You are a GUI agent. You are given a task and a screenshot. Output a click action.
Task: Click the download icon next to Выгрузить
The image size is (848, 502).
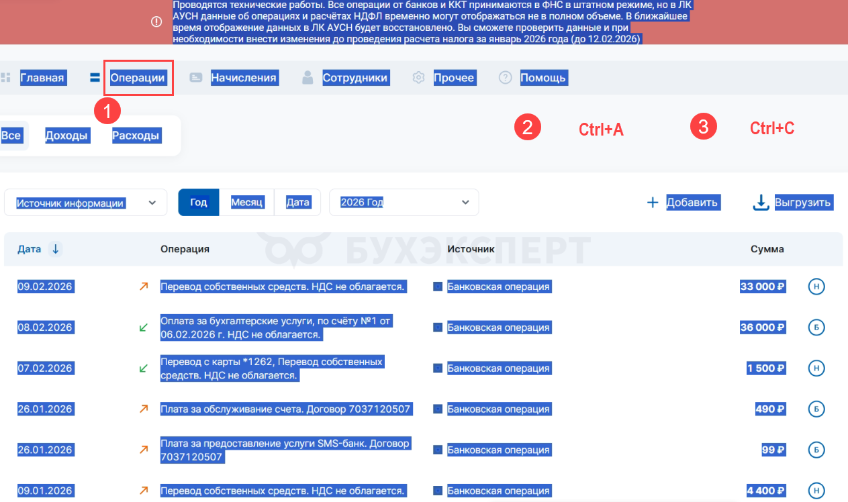point(761,202)
